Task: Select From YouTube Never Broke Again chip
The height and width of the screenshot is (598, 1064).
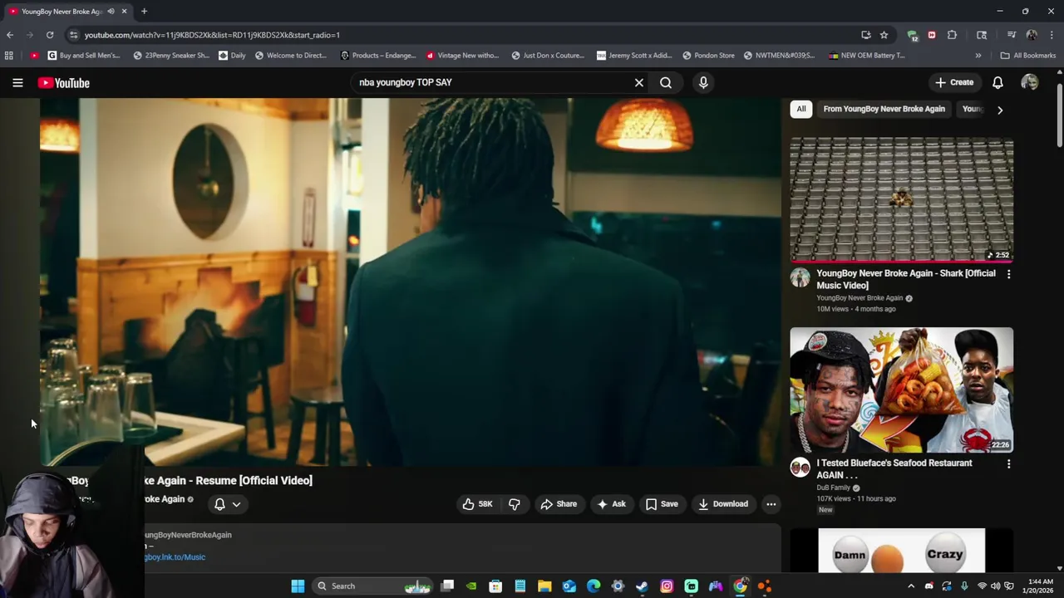Action: coord(884,109)
